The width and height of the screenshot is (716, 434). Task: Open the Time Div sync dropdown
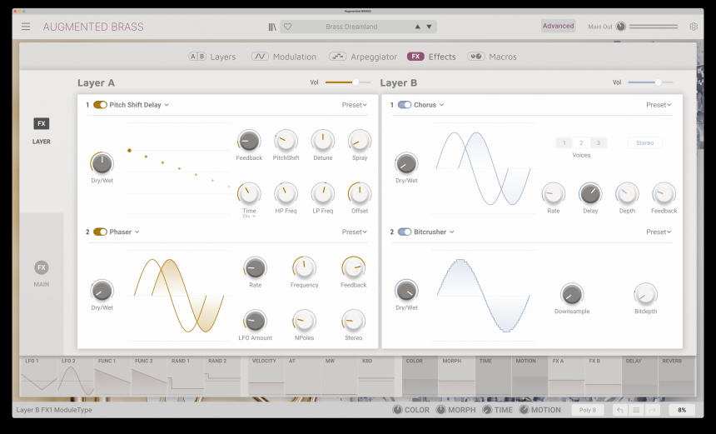pos(249,217)
